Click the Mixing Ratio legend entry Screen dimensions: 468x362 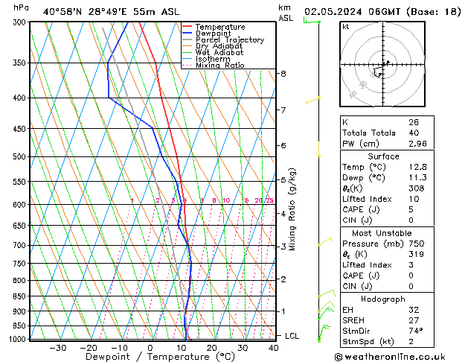coord(220,65)
